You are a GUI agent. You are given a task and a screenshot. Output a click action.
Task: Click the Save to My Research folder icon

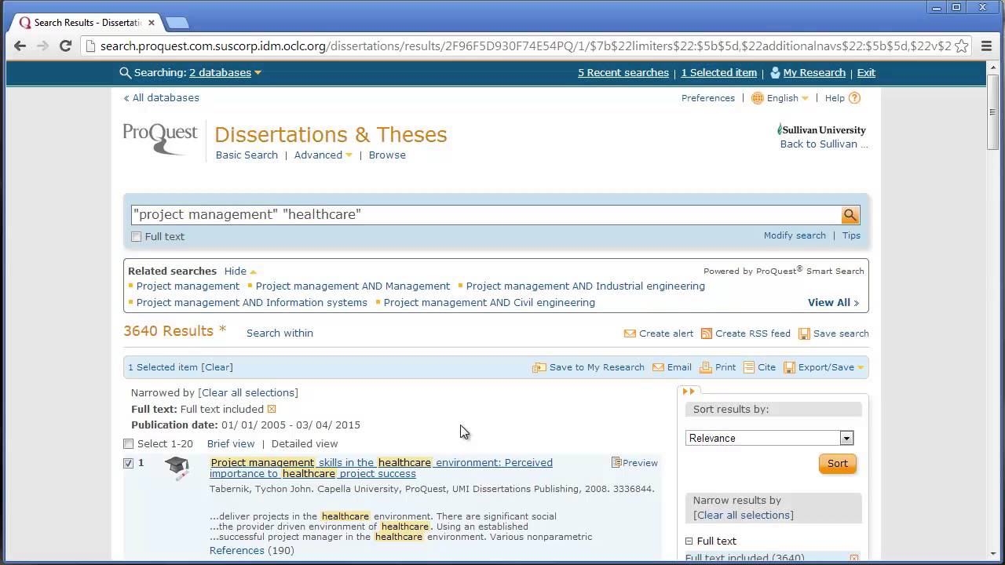coord(539,367)
